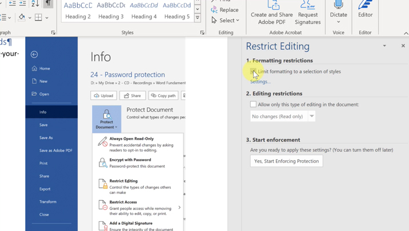This screenshot has width=409, height=231.
Task: Expand the Styles gallery more arrow
Action: click(x=198, y=18)
